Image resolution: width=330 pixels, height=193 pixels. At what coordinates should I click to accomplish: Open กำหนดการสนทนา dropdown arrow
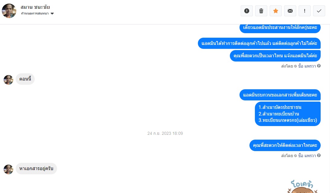(52, 14)
